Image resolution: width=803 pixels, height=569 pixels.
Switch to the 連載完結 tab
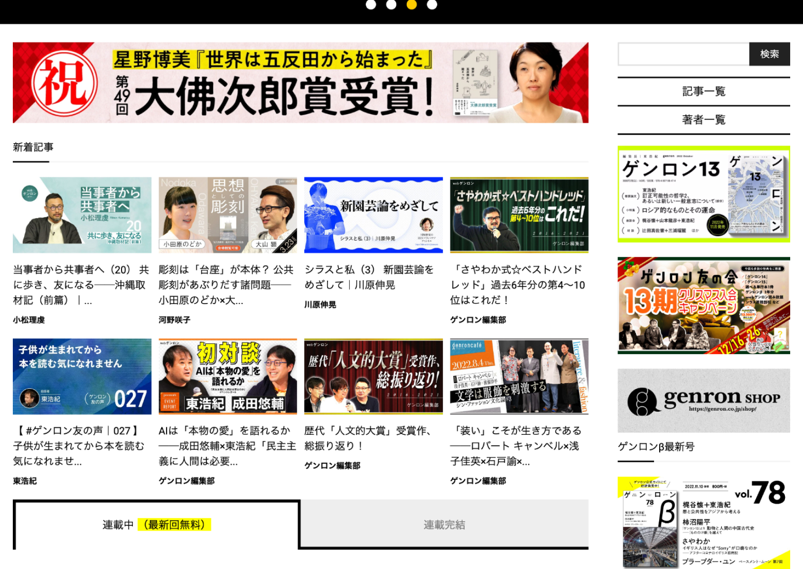coord(444,525)
